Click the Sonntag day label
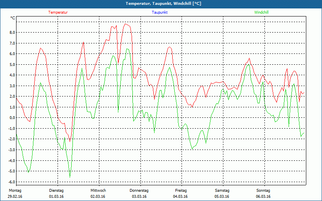 click(263, 191)
